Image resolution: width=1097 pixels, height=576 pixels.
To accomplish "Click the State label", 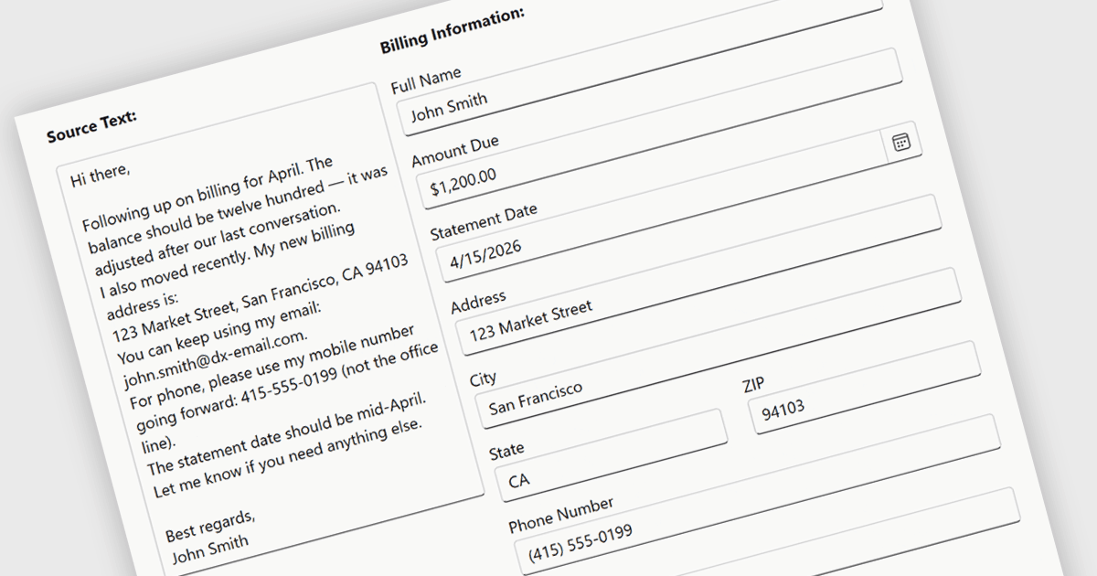I will click(x=507, y=450).
